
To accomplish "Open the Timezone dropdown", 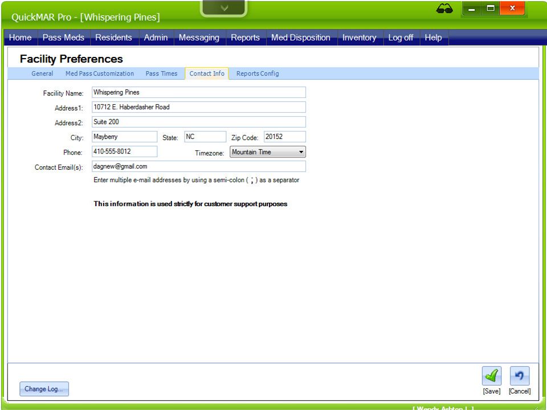I will point(268,151).
